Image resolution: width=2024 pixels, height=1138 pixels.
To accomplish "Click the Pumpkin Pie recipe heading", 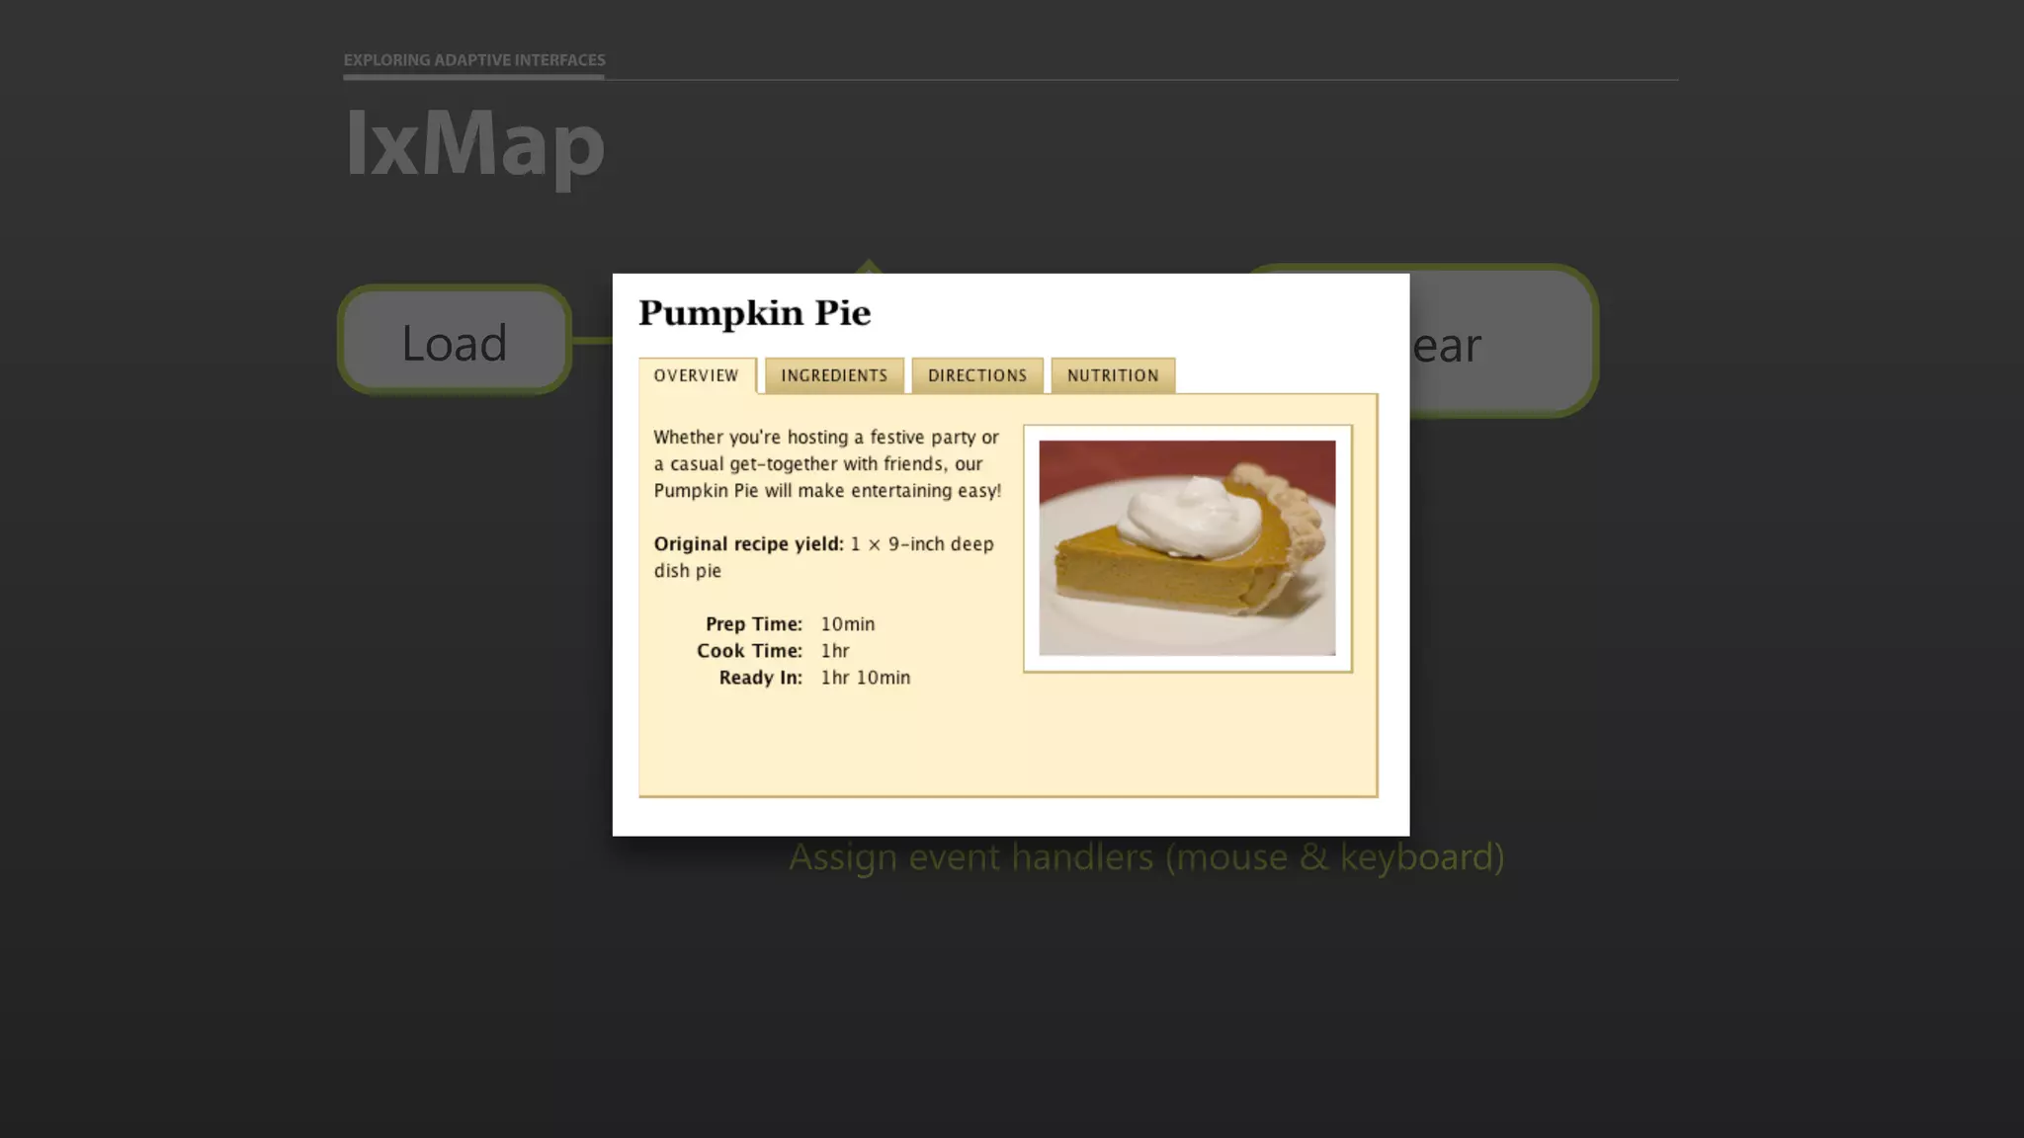I will tap(754, 313).
